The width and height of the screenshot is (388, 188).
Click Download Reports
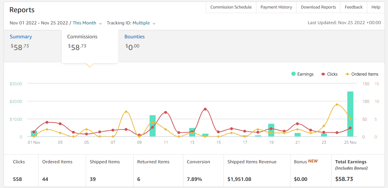click(x=318, y=7)
